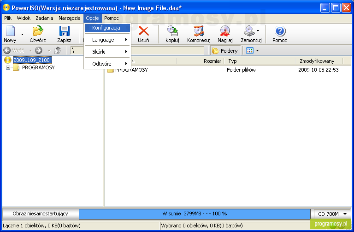
Task: Click the view mode grid icon
Action: click(x=250, y=50)
